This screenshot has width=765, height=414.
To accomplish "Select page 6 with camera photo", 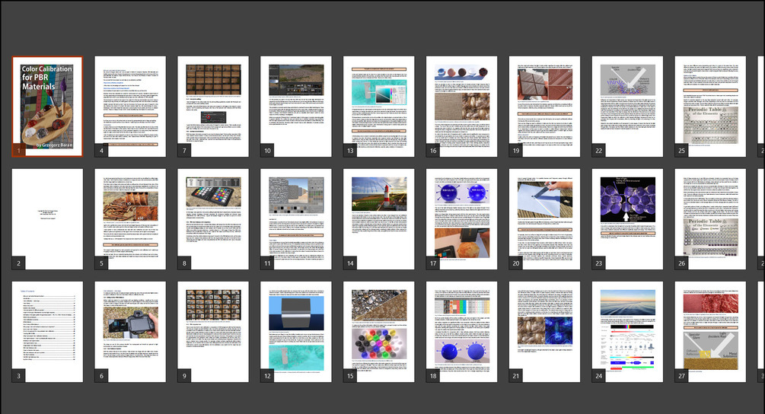I will tap(130, 332).
